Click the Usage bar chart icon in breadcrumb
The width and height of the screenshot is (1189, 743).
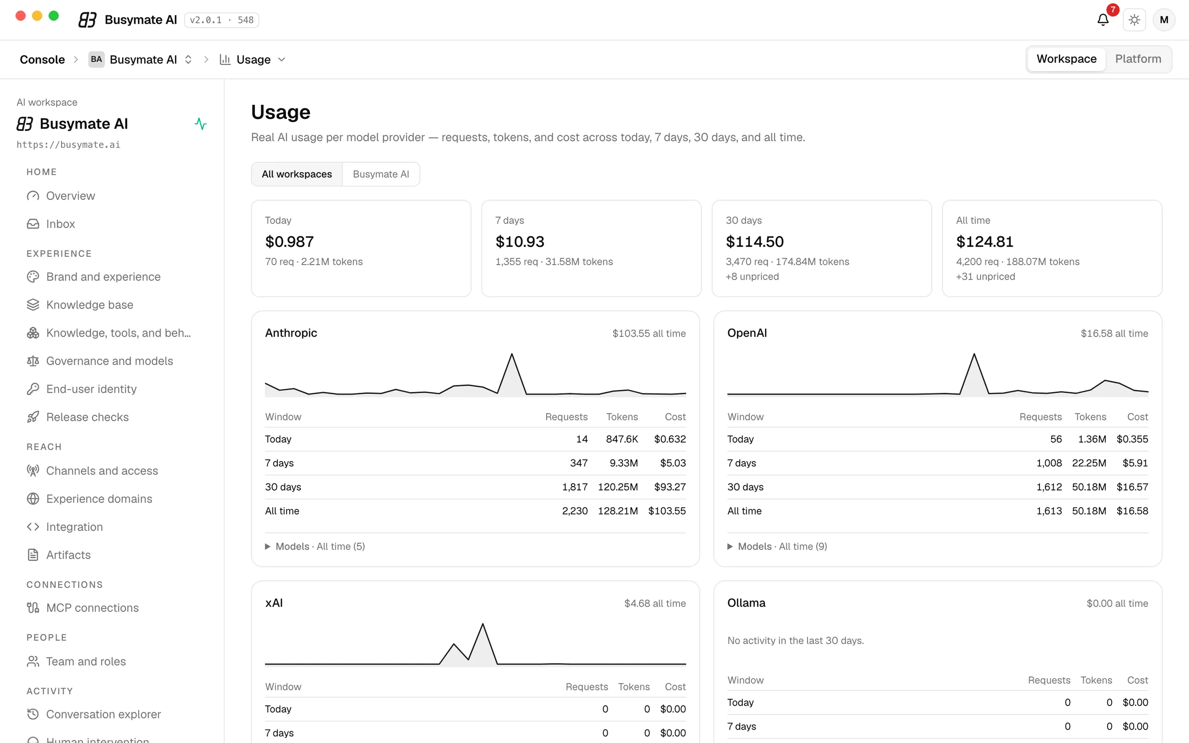pyautogui.click(x=225, y=59)
